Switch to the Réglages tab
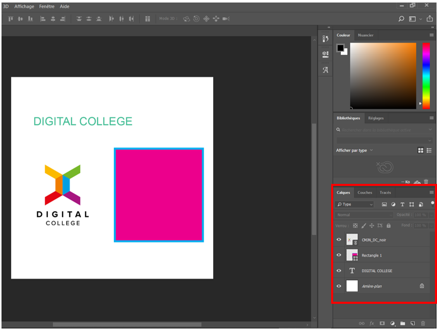 point(376,118)
